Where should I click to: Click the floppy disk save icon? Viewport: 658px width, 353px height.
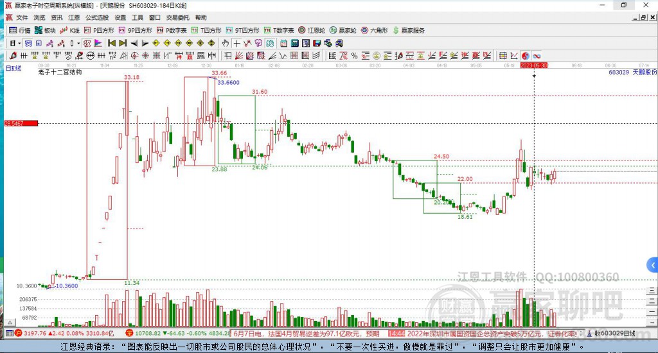point(317,43)
